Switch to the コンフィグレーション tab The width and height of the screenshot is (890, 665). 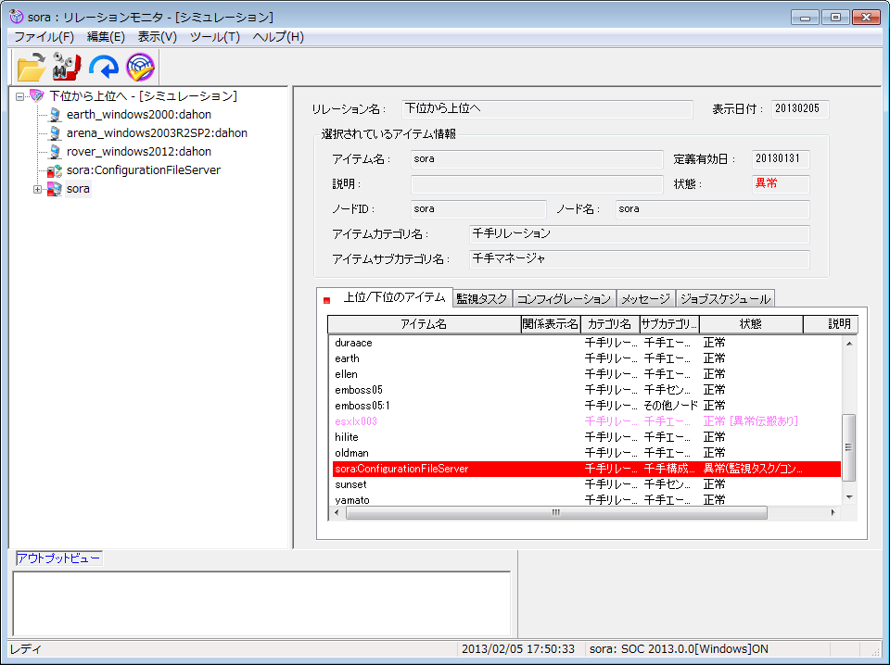[565, 299]
